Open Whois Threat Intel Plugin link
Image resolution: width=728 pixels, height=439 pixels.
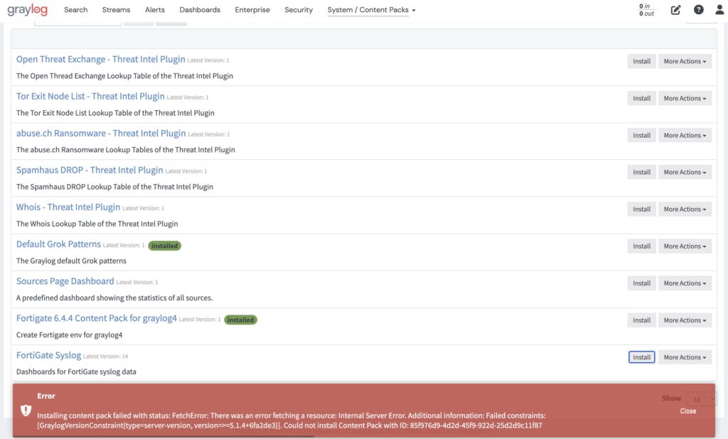pyautogui.click(x=68, y=207)
